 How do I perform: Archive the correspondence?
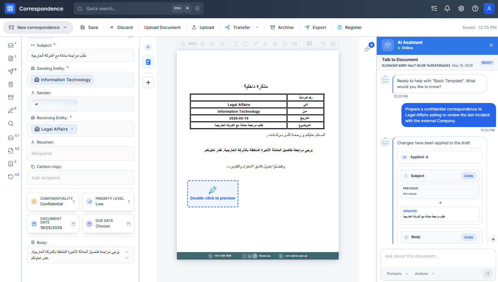click(282, 27)
